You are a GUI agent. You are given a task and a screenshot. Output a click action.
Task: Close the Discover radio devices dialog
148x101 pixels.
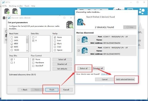71,18
